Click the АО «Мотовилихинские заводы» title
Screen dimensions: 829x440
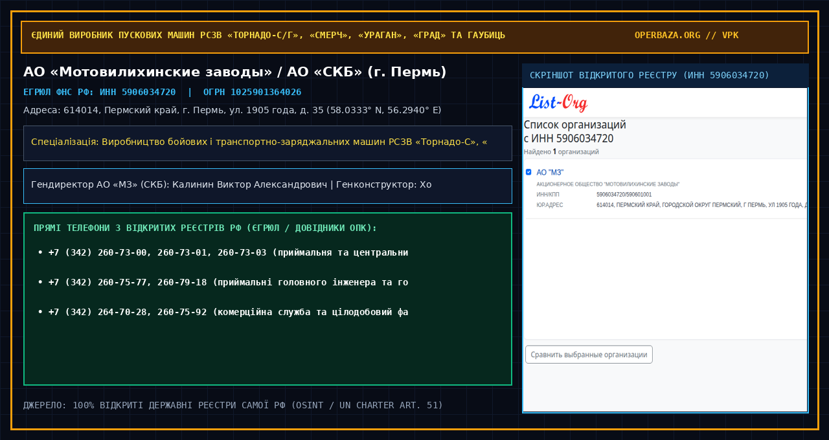click(235, 72)
